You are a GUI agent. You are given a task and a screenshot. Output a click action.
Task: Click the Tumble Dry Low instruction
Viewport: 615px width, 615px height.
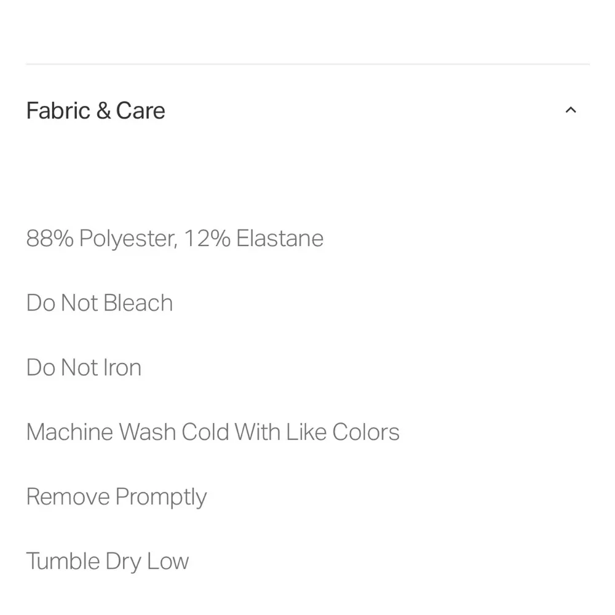click(x=107, y=561)
